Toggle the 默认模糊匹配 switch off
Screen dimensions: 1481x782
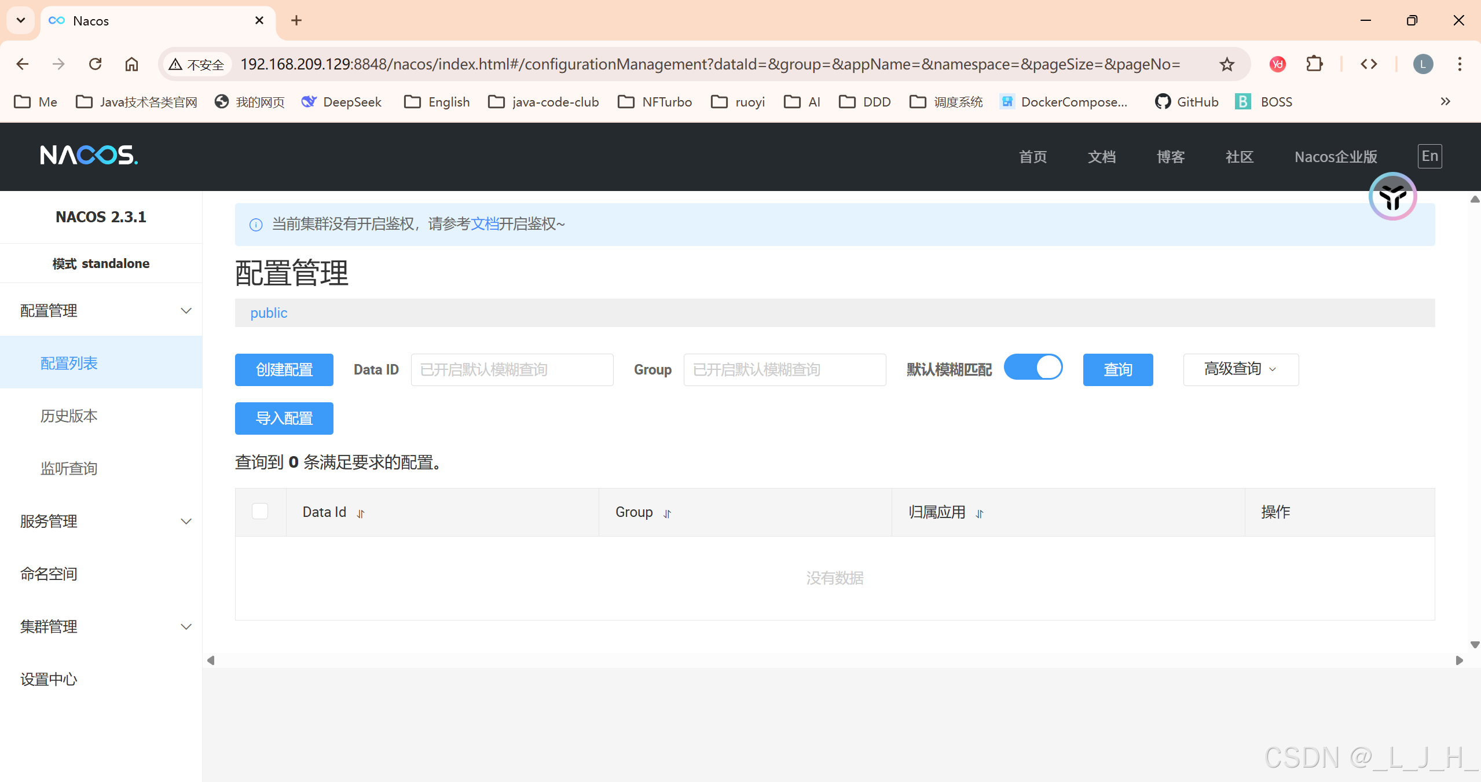tap(1033, 368)
